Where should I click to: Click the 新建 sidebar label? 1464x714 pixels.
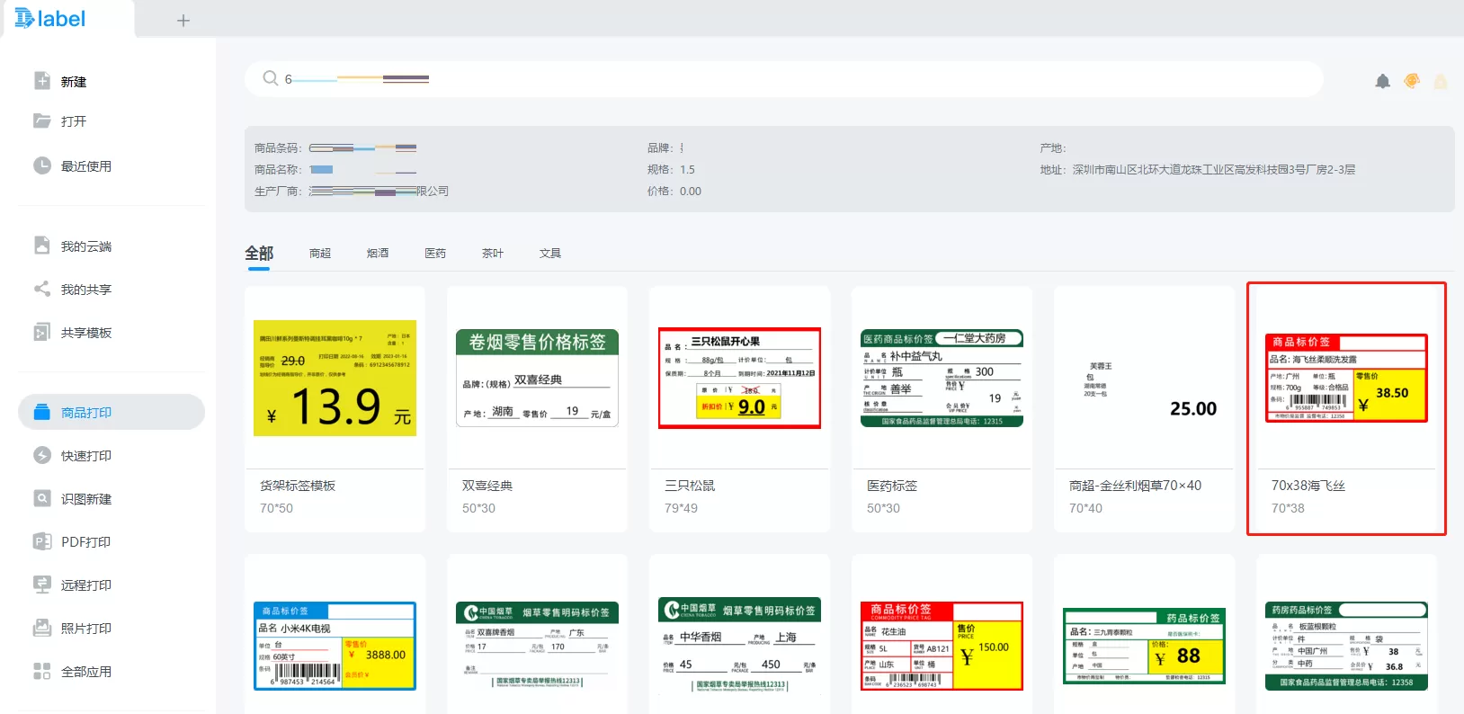pos(74,82)
